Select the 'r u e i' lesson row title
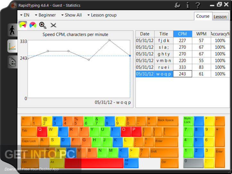Image resolution: width=232 pixels, height=174 pixels. coord(164,67)
